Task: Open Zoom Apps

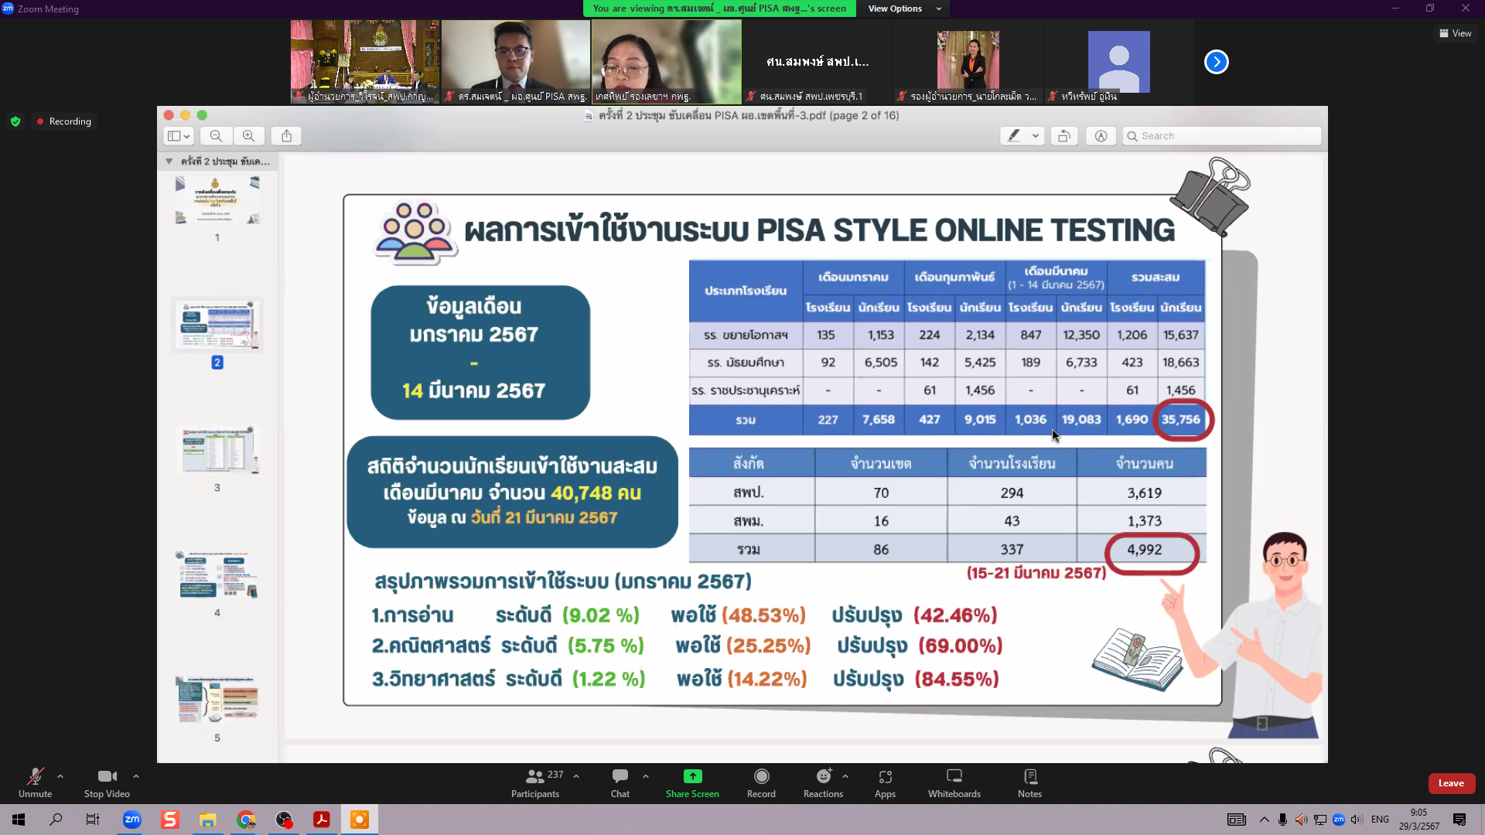Action: (885, 782)
